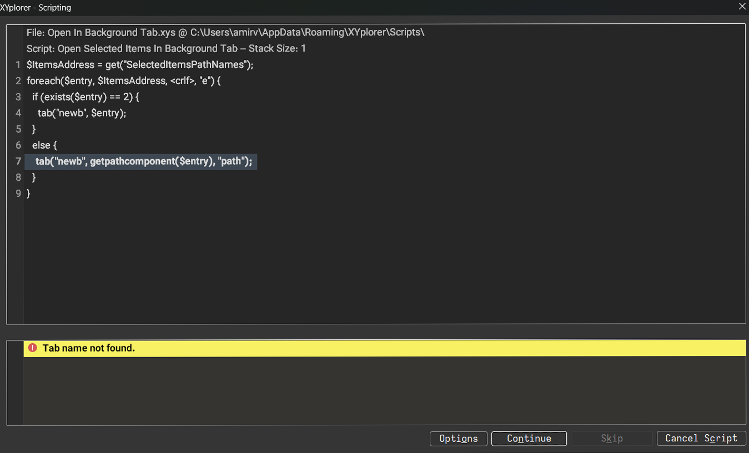Click the tab("newb", $entry); line
The image size is (749, 453).
[x=82, y=113]
